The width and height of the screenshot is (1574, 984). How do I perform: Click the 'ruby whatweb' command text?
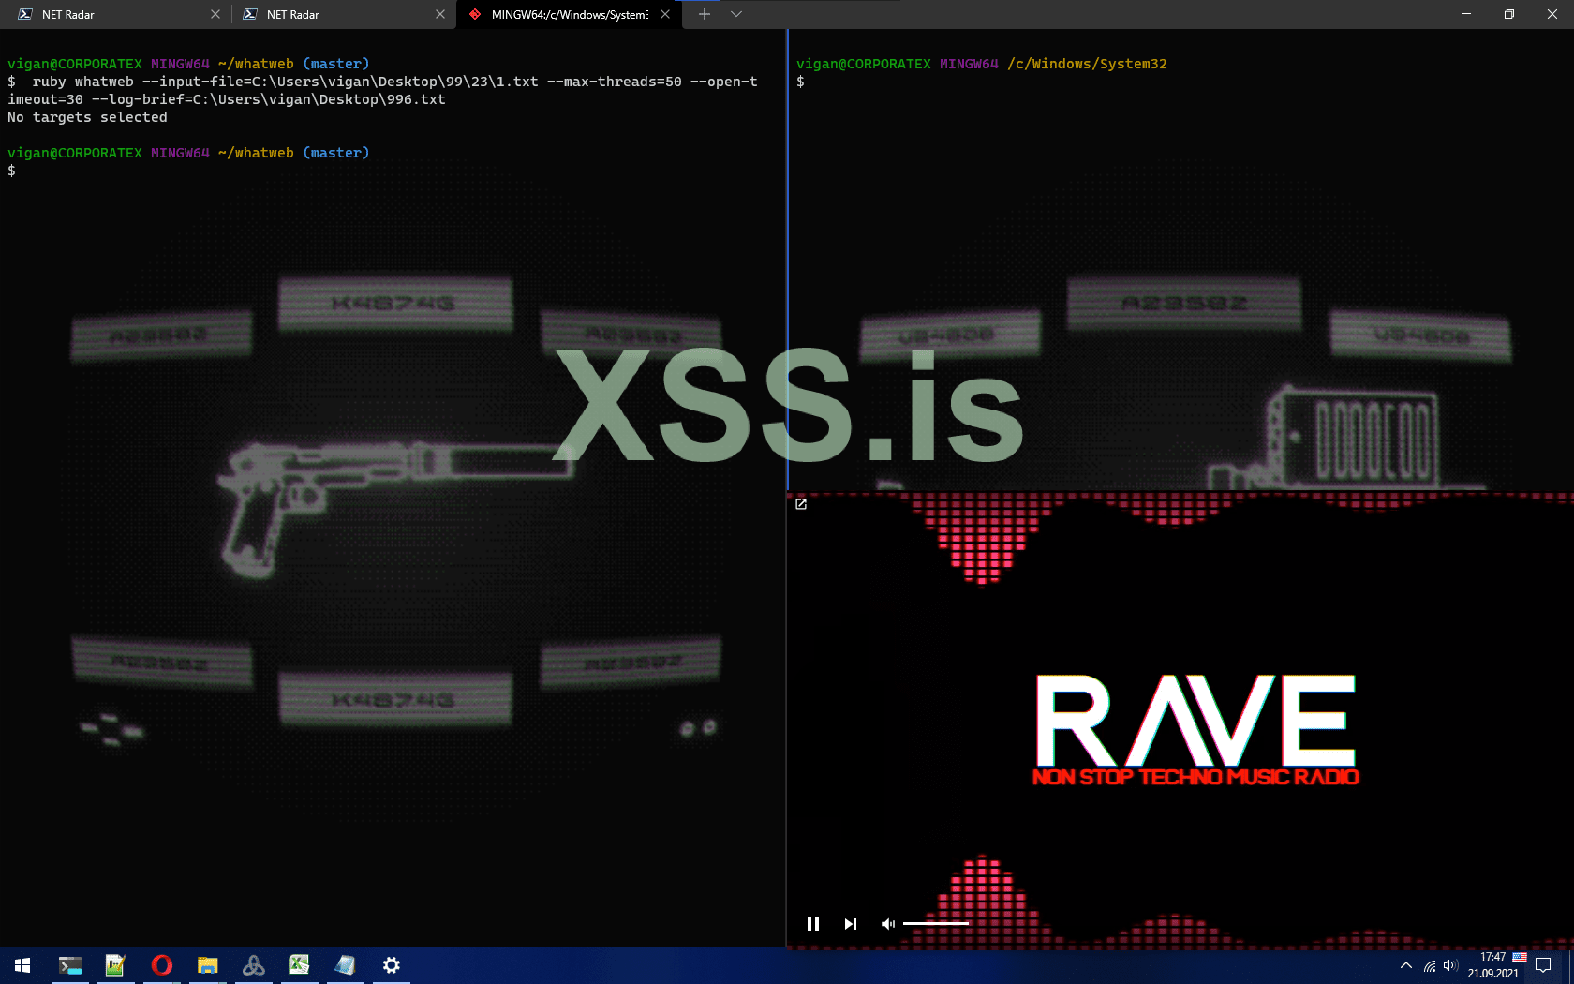[x=83, y=82]
